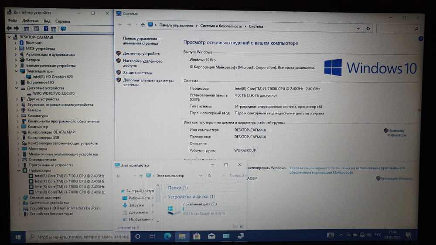The image size is (436, 245).
Task: Click the blue help icon in System window
Action: (x=421, y=39)
